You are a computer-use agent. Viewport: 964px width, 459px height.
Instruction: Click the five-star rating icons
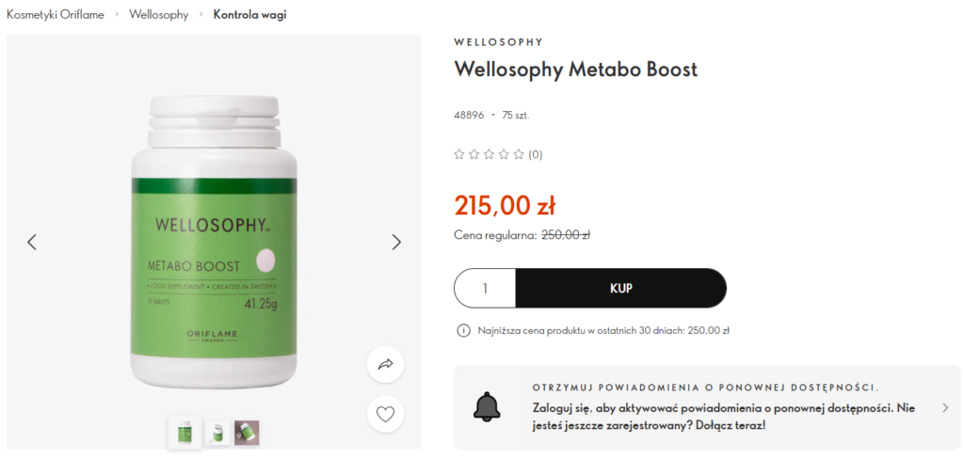coord(489,154)
